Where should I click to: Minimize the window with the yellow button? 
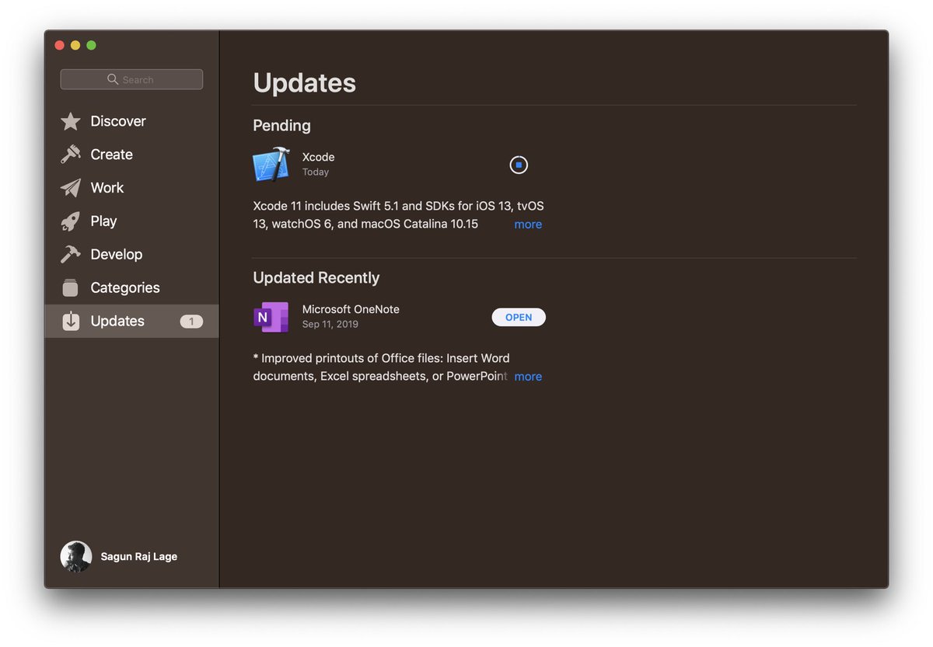[x=75, y=45]
